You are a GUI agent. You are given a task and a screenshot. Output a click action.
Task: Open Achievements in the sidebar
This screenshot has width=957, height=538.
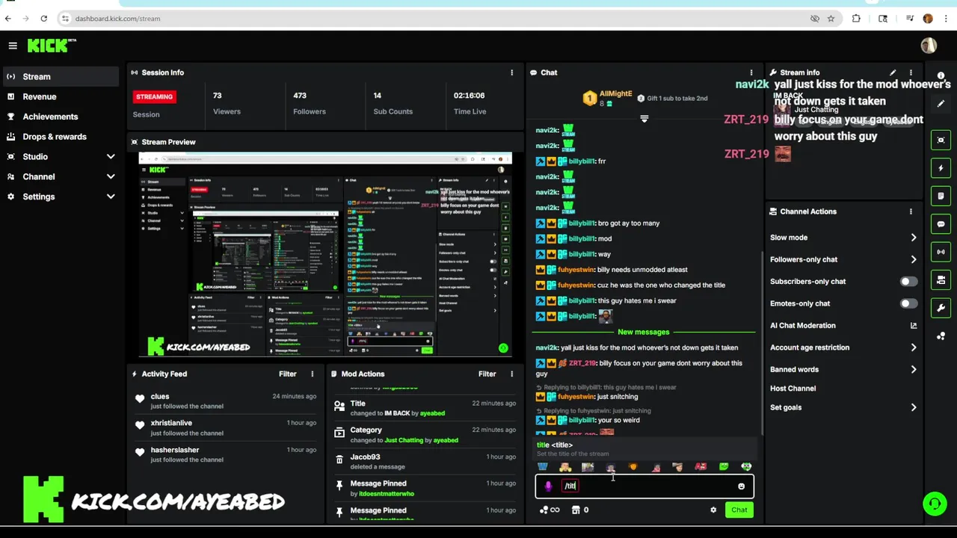61,117
